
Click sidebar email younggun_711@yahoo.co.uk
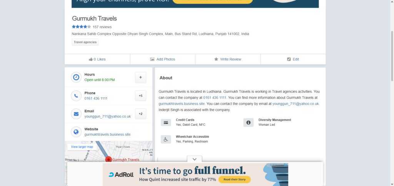pos(108,117)
